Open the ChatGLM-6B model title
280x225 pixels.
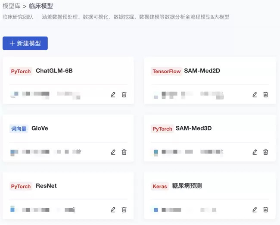tap(54, 71)
